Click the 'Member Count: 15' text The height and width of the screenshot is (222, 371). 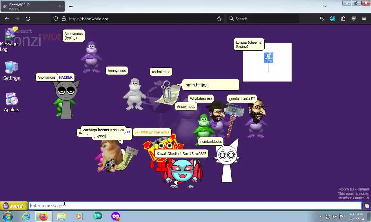(354, 198)
